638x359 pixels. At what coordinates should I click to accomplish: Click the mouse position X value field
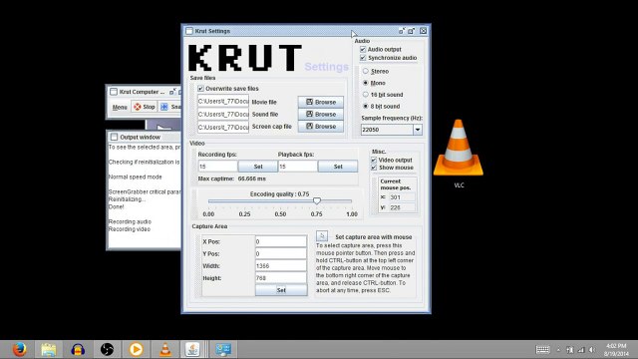coord(401,197)
